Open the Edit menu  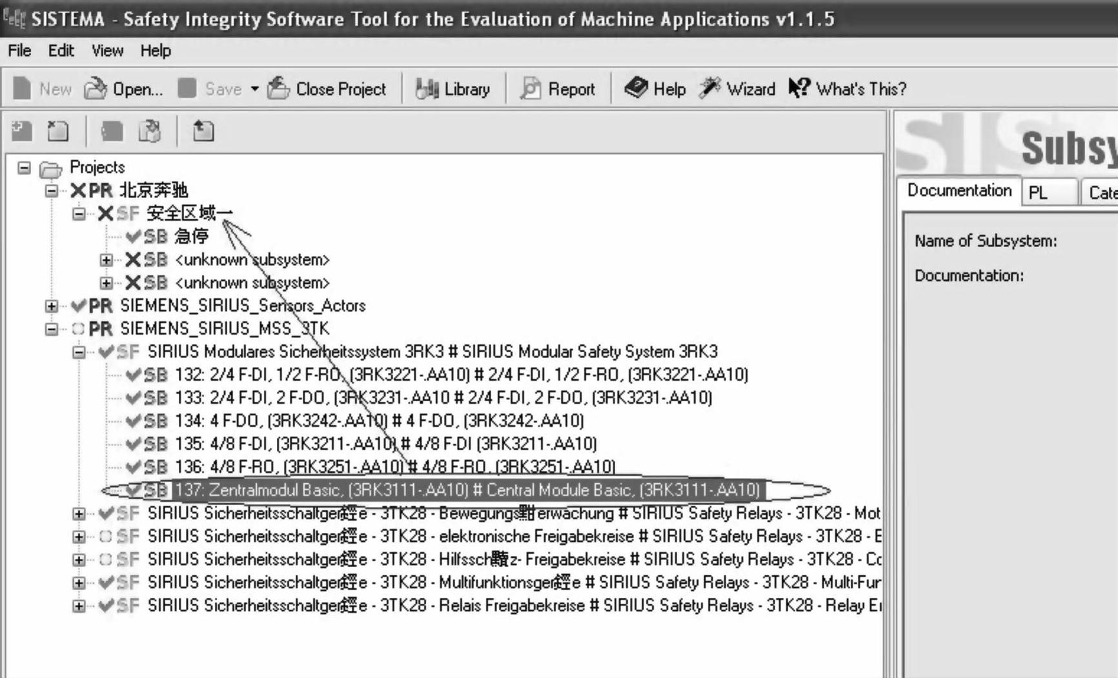pyautogui.click(x=61, y=50)
